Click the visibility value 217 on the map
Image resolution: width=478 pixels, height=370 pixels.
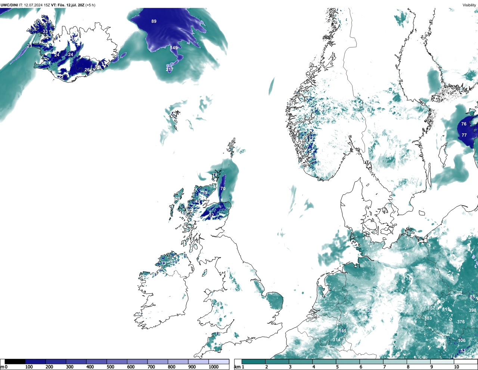click(x=170, y=69)
